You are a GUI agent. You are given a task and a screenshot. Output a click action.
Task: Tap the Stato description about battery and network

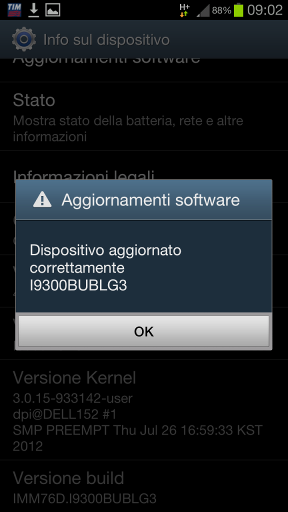click(128, 128)
